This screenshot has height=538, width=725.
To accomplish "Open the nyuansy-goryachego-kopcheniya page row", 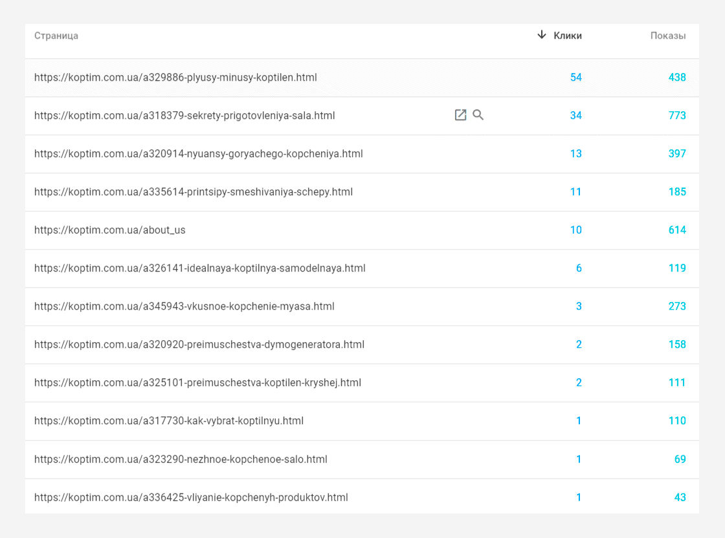I will point(362,154).
